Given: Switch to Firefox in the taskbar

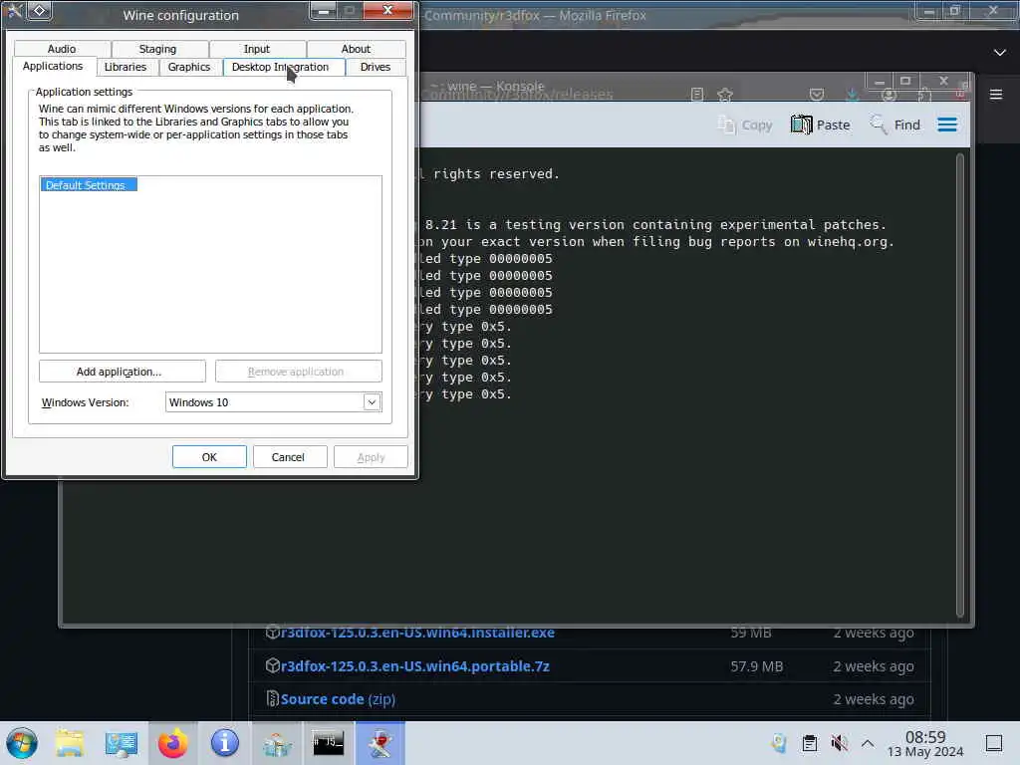Looking at the screenshot, I should (173, 743).
